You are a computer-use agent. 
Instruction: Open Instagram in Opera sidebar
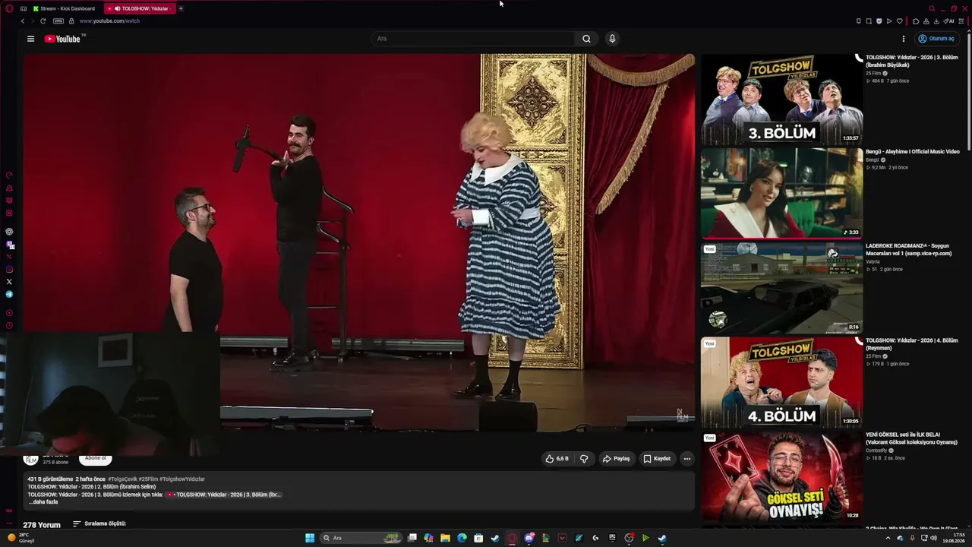[x=9, y=270]
